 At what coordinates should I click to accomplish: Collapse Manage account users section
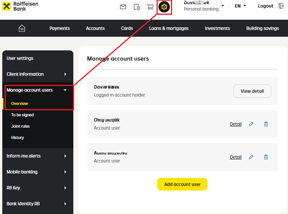[x=38, y=90]
